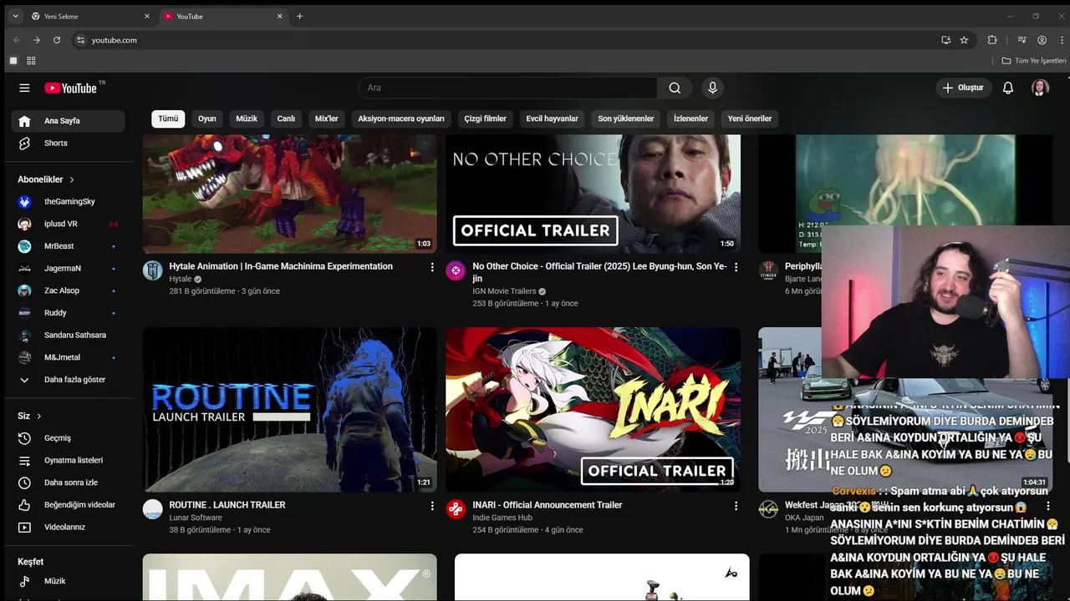1070x601 pixels.
Task: Open No Other Choice trailer thumbnail
Action: coord(594,194)
